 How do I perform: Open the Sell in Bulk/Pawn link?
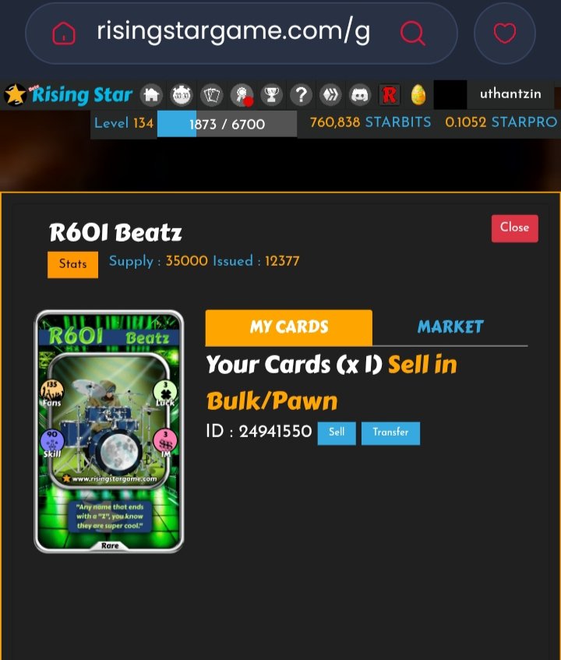pyautogui.click(x=332, y=382)
